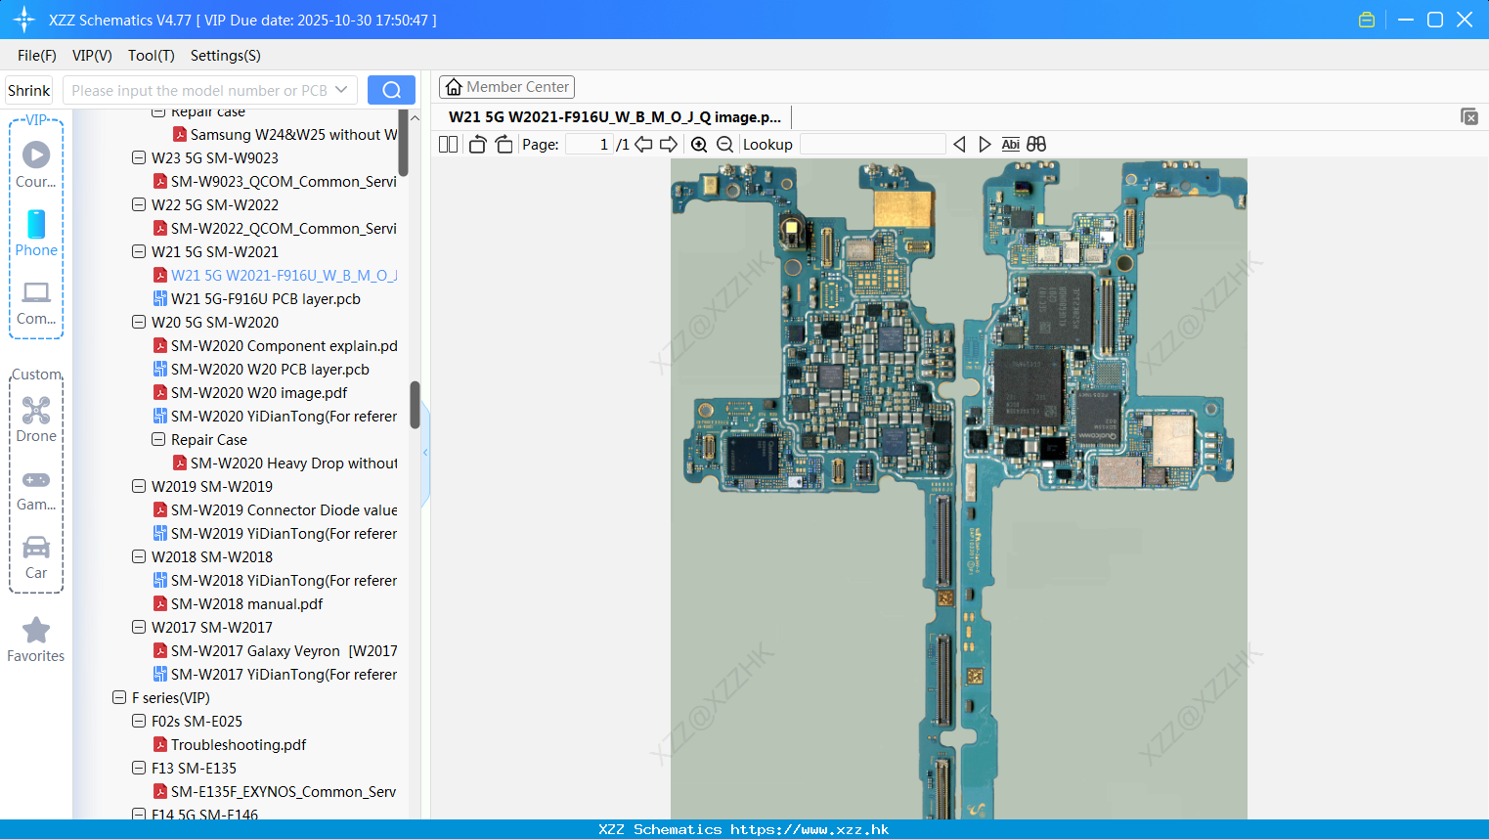Toggle two-page view in PDF toolbar

[449, 145]
